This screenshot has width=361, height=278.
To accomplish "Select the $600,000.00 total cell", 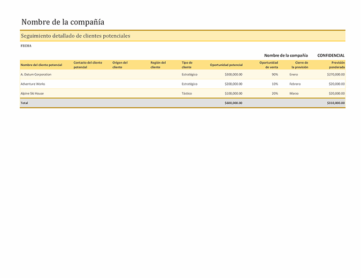I will click(x=234, y=103).
